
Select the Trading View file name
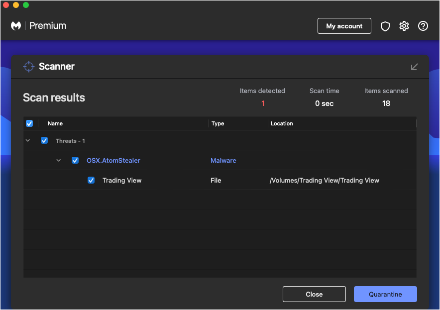coord(122,181)
